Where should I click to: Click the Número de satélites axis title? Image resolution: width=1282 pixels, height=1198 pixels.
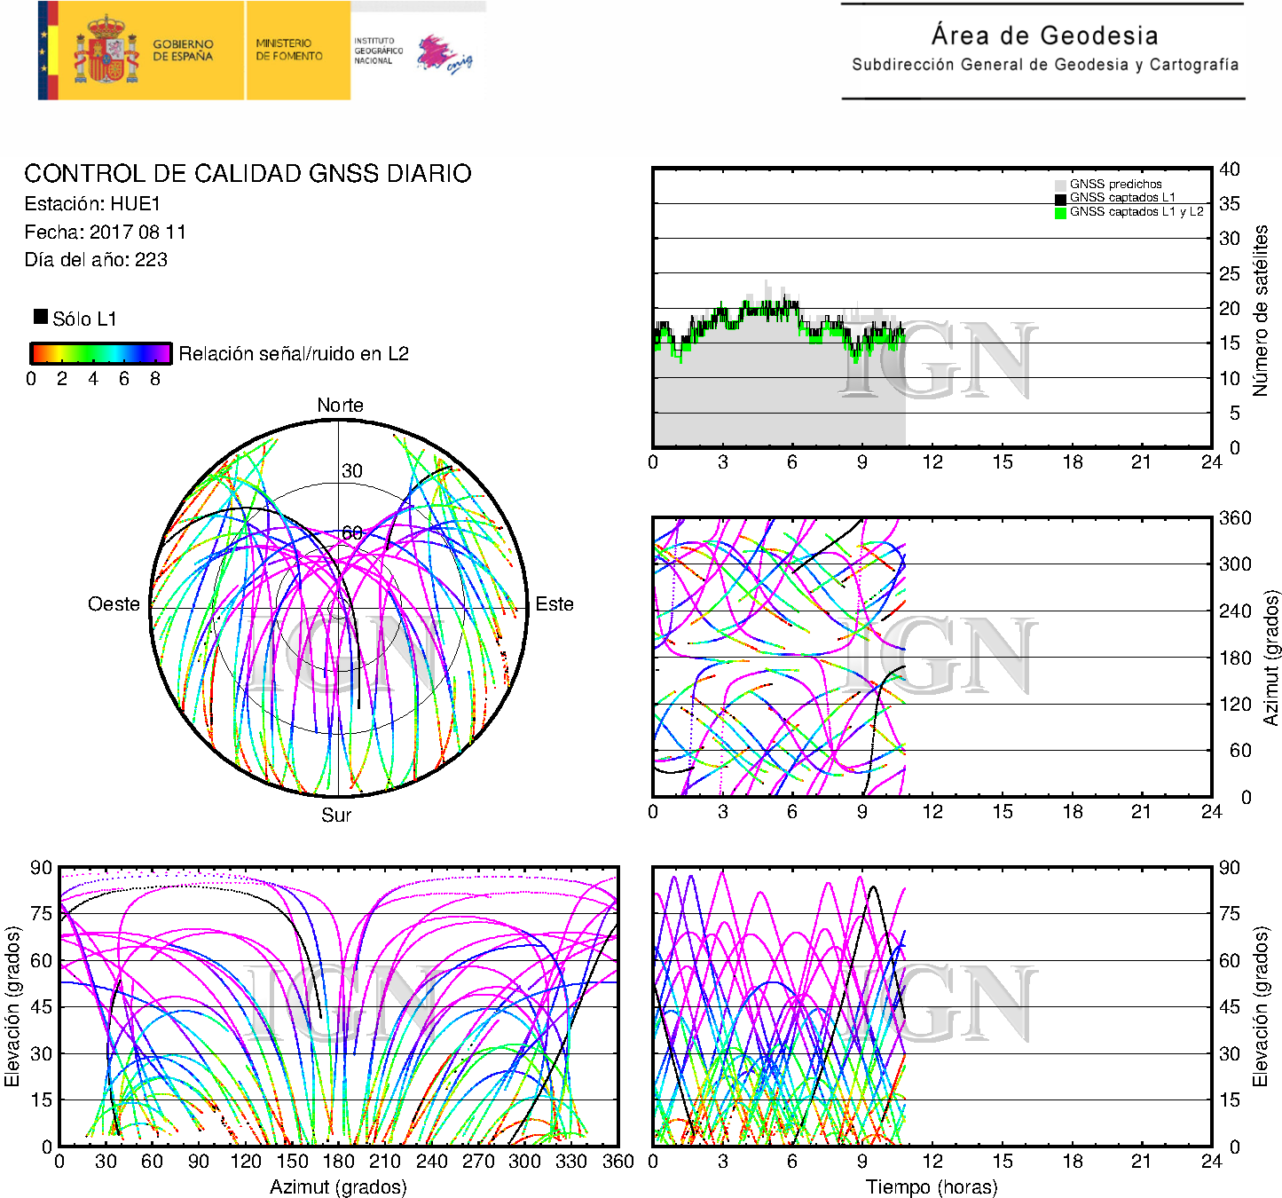coord(1260,310)
